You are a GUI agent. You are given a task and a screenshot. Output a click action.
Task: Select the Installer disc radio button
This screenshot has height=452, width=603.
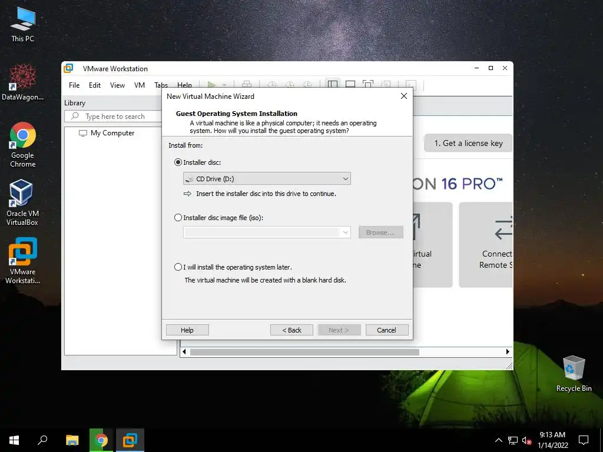coord(178,162)
